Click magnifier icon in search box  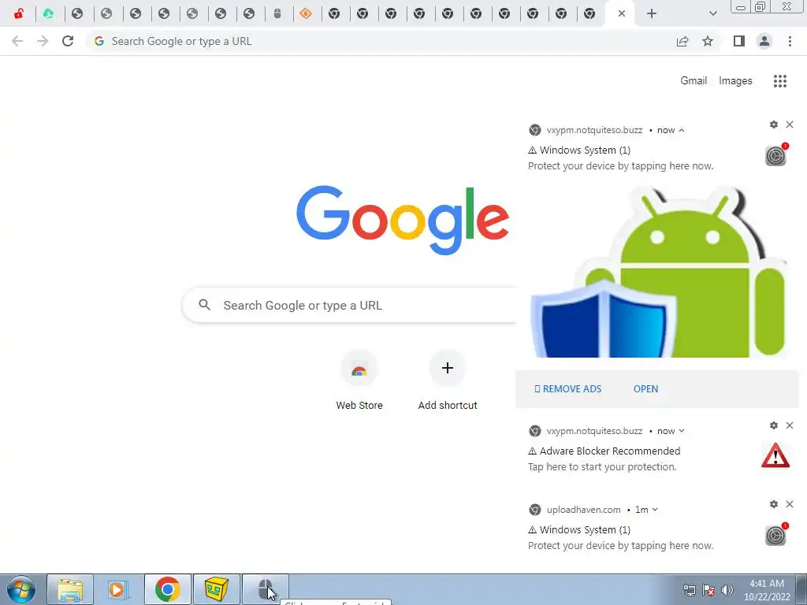point(204,305)
